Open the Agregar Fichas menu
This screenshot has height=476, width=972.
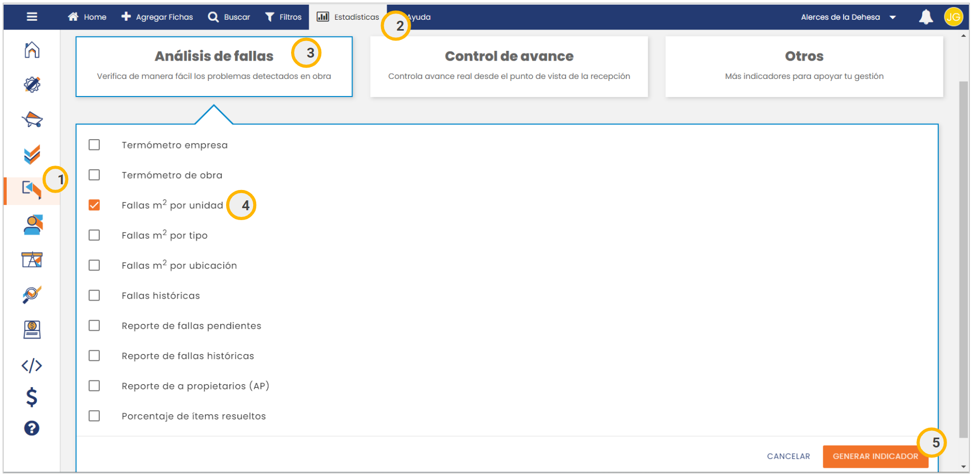point(157,17)
